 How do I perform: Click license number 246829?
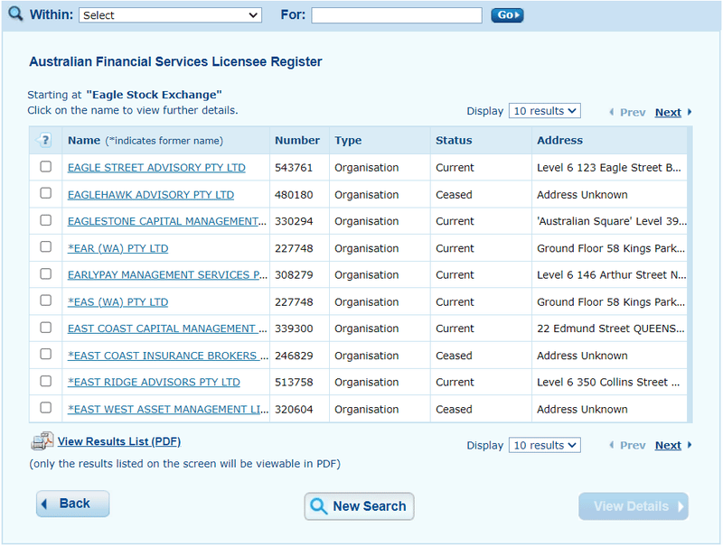(x=294, y=356)
